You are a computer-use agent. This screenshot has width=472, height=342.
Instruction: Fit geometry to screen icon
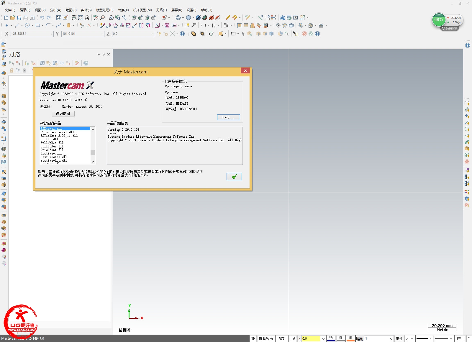point(59,18)
